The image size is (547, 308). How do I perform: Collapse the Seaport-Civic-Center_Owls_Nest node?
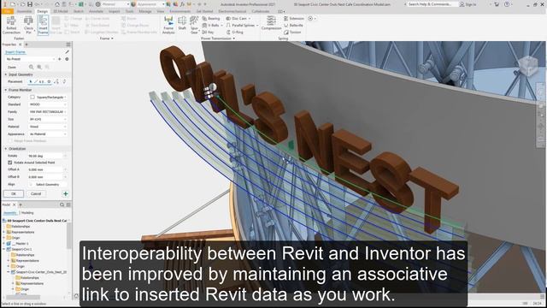click(9, 272)
